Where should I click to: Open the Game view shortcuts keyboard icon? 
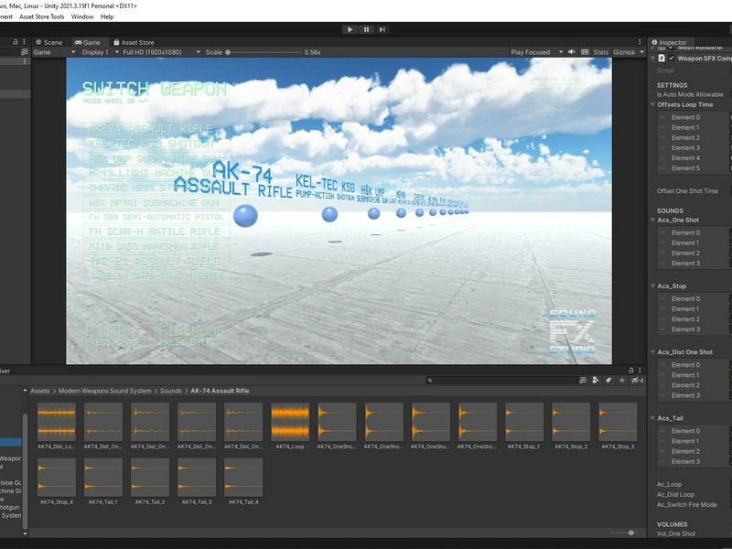[x=585, y=52]
